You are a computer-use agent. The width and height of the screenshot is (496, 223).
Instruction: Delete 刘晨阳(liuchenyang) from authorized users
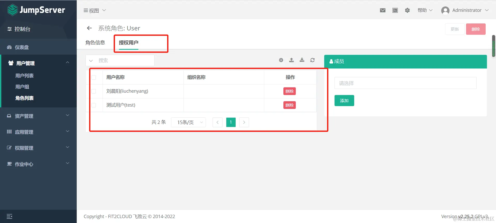coord(290,91)
